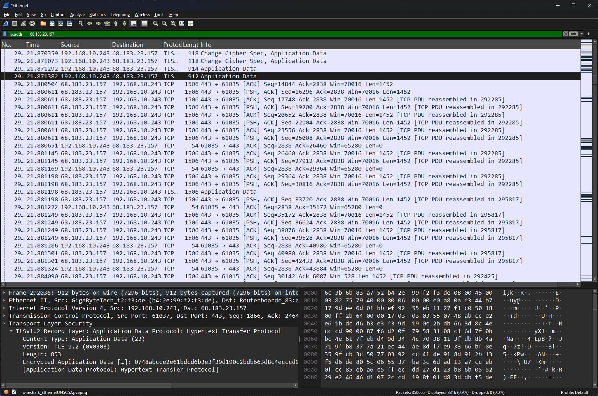Start capture with the shark fin icon
The height and width of the screenshot is (396, 598).
tap(6, 23)
